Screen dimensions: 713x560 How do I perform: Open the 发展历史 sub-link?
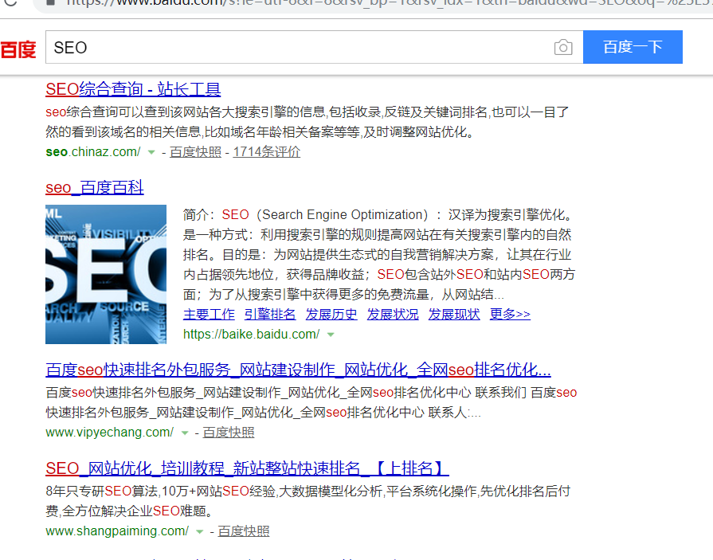coord(331,315)
